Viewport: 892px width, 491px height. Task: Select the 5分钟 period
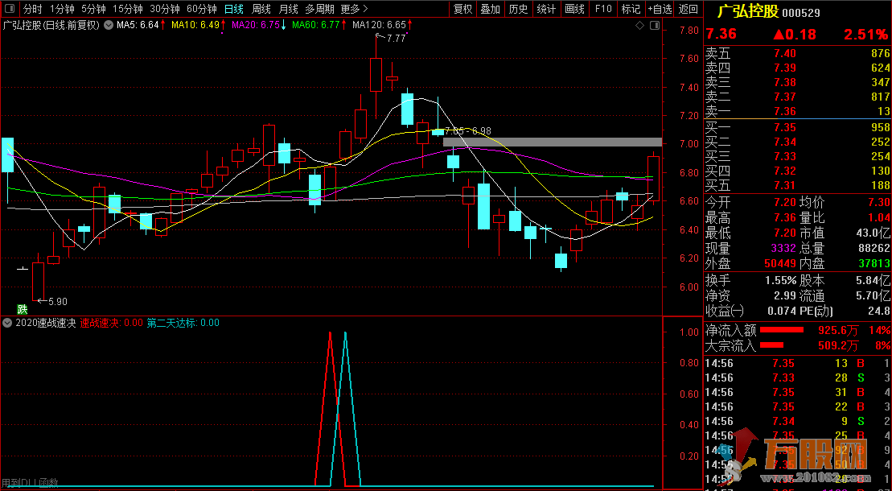[x=93, y=9]
